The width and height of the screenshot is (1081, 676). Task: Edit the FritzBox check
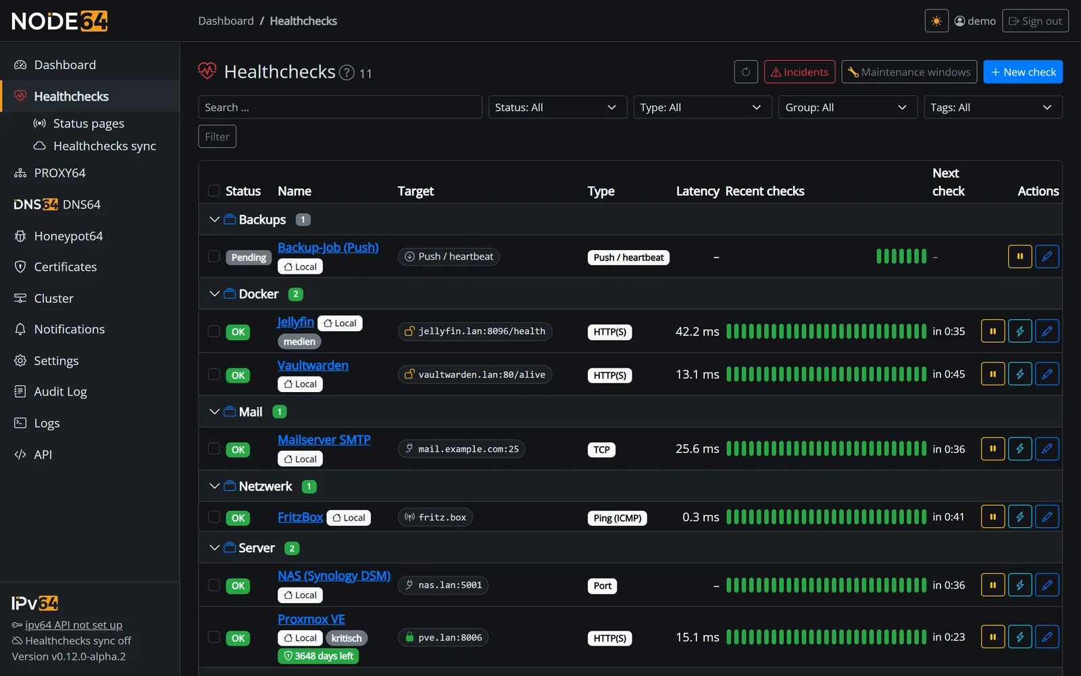point(1047,517)
